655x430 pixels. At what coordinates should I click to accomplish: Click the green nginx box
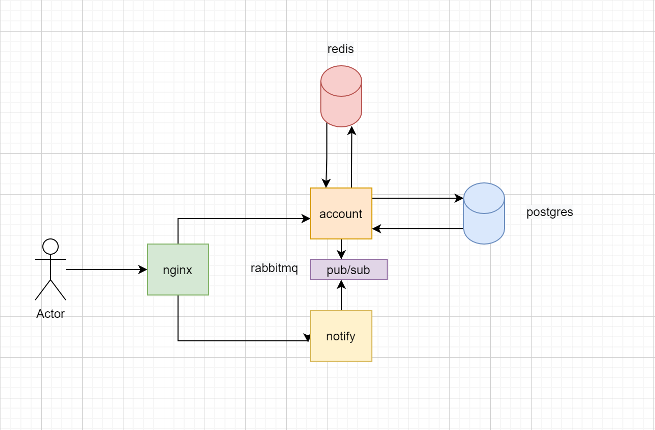[178, 270]
